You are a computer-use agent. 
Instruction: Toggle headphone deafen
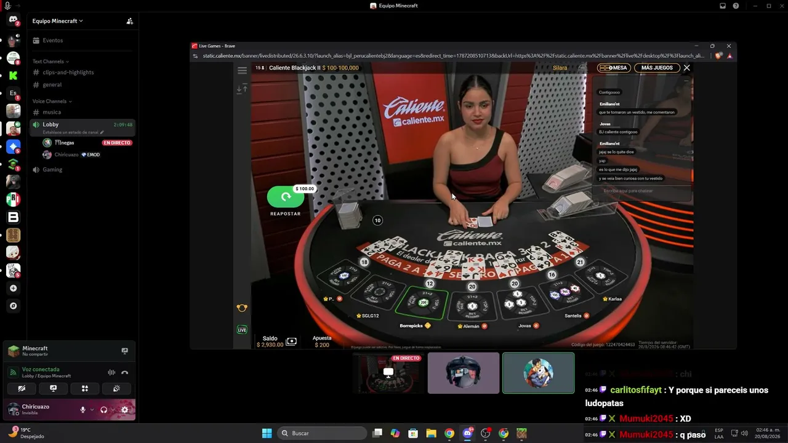click(x=103, y=410)
